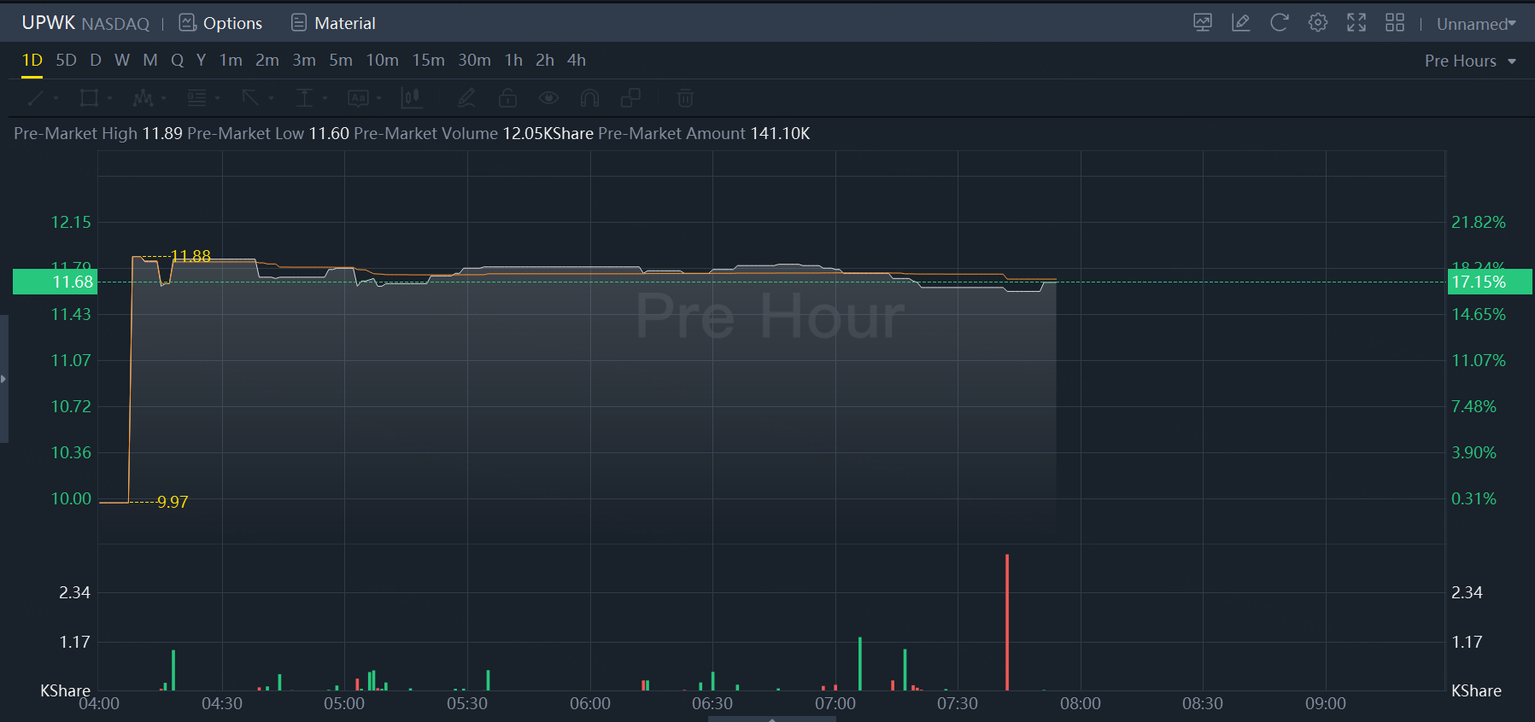Select the price range measure tool
This screenshot has height=722, width=1535.
304,98
